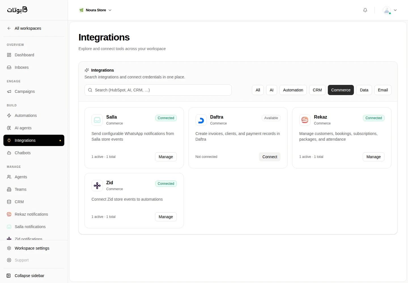Image resolution: width=408 pixels, height=283 pixels.
Task: Click Collapse sidebar
Action: (34, 276)
